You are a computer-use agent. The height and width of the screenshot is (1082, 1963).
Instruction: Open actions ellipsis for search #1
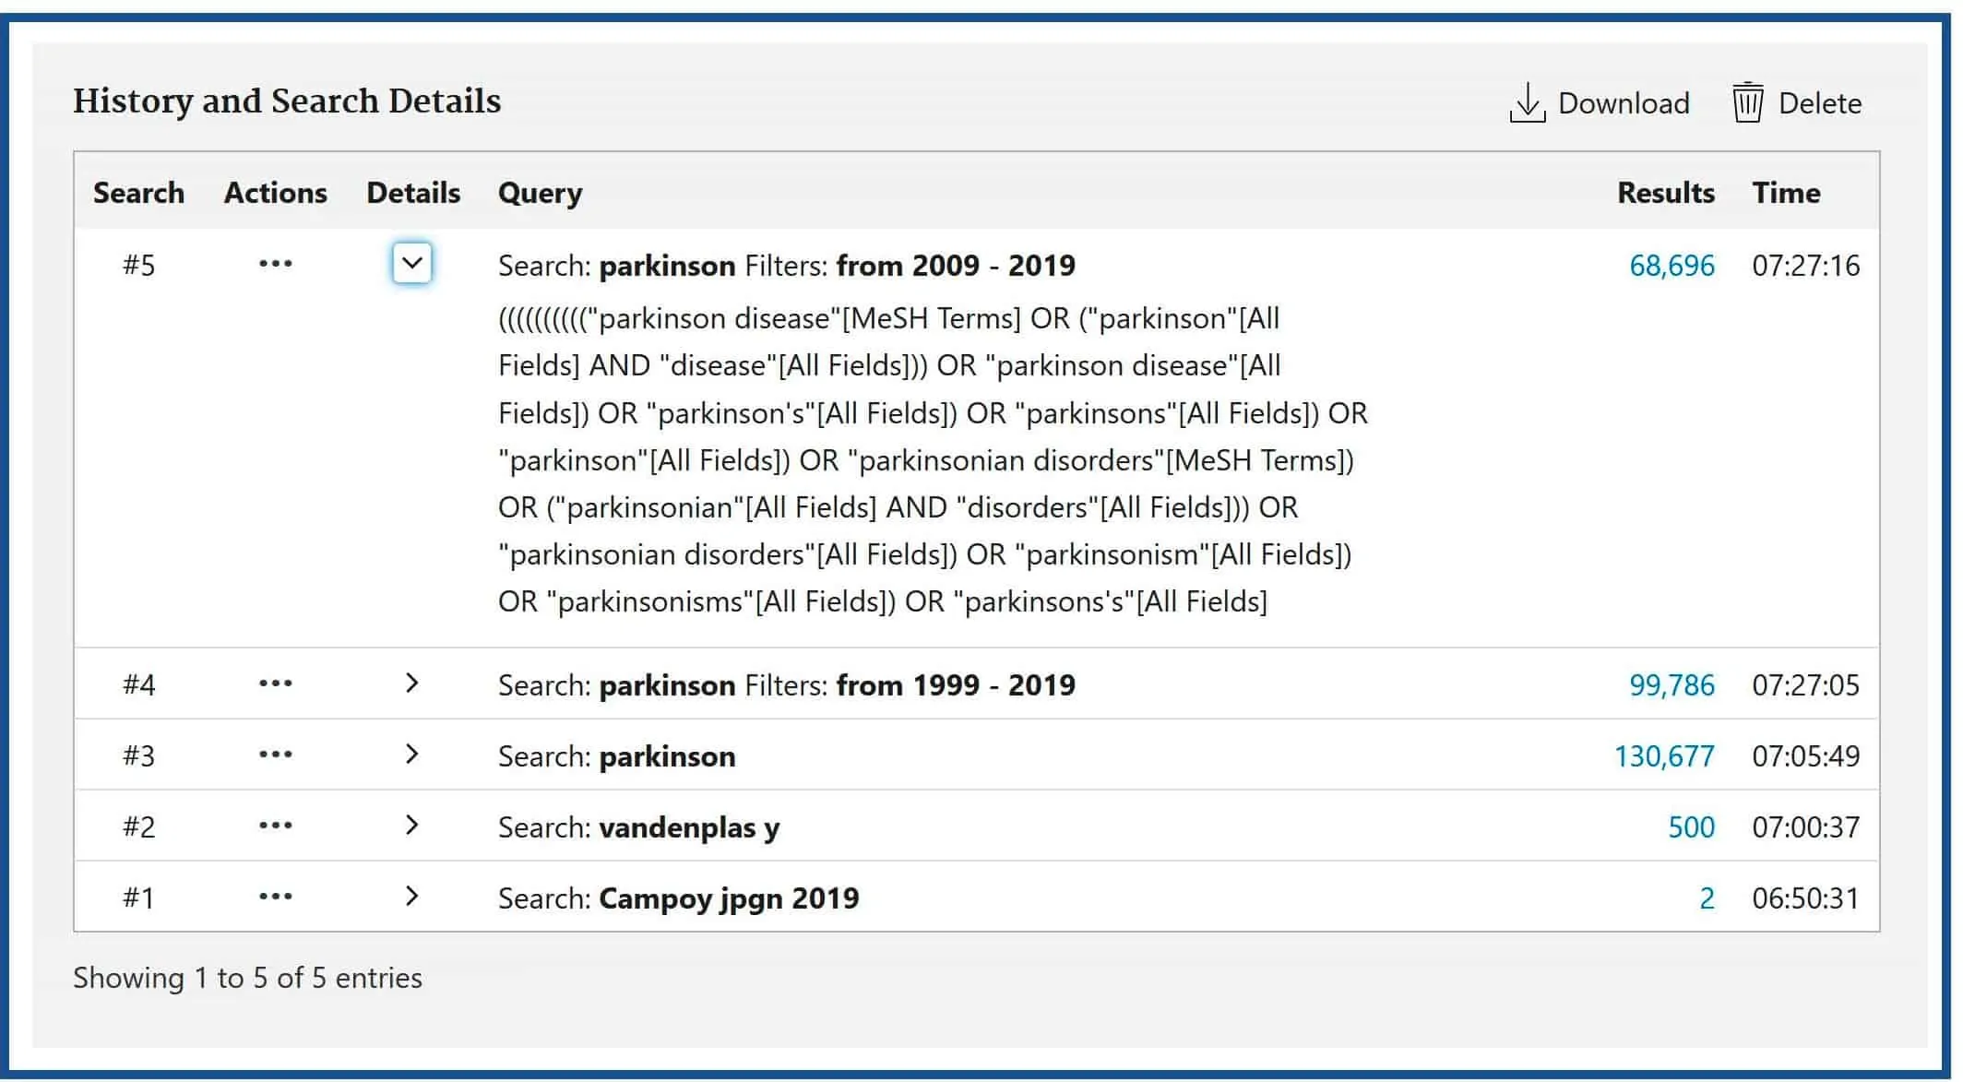point(275,898)
